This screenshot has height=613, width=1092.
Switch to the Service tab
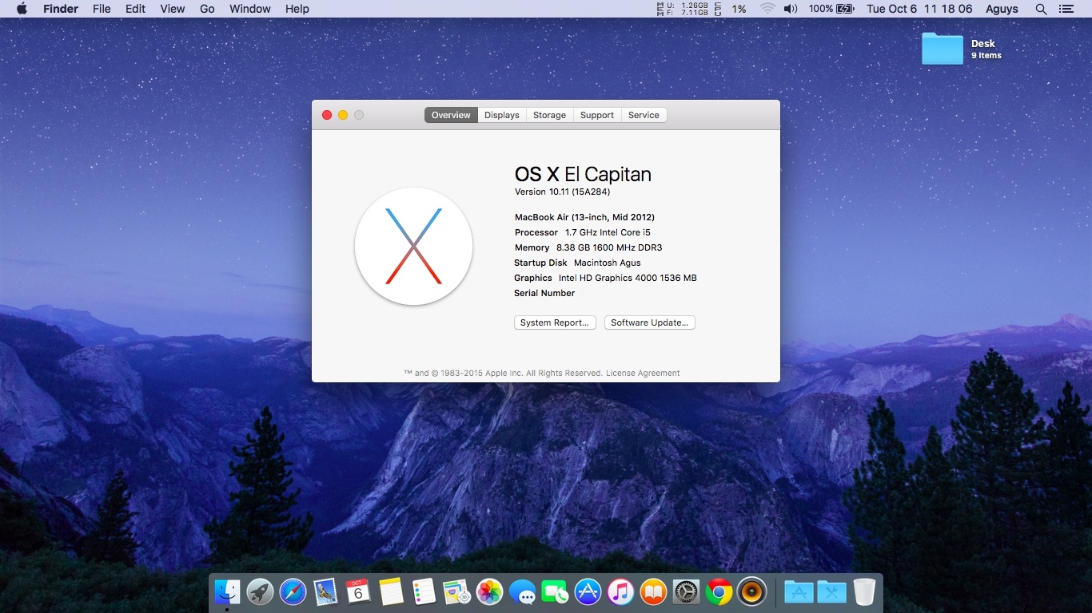644,115
